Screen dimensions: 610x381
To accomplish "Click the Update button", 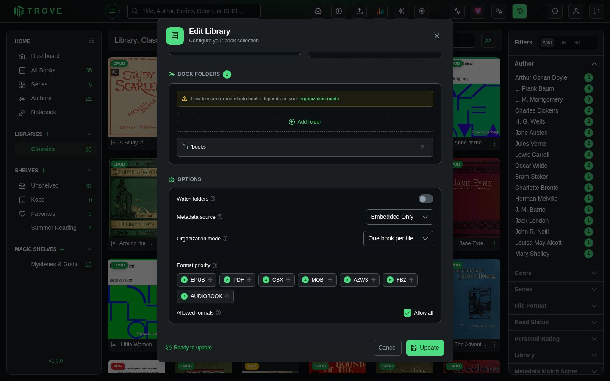I will (x=425, y=348).
